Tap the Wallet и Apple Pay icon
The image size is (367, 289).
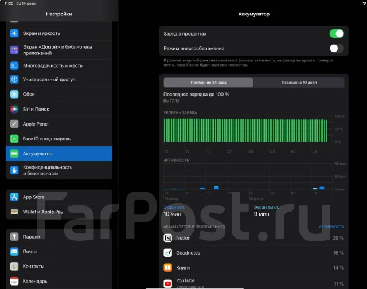tap(14, 212)
